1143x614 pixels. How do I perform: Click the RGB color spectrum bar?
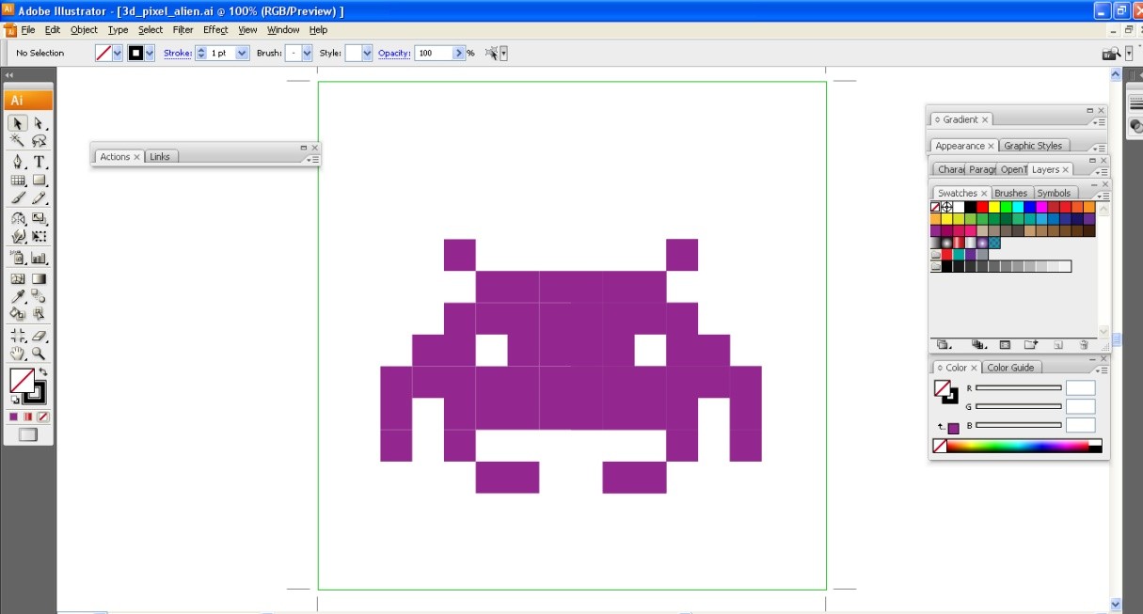1017,446
